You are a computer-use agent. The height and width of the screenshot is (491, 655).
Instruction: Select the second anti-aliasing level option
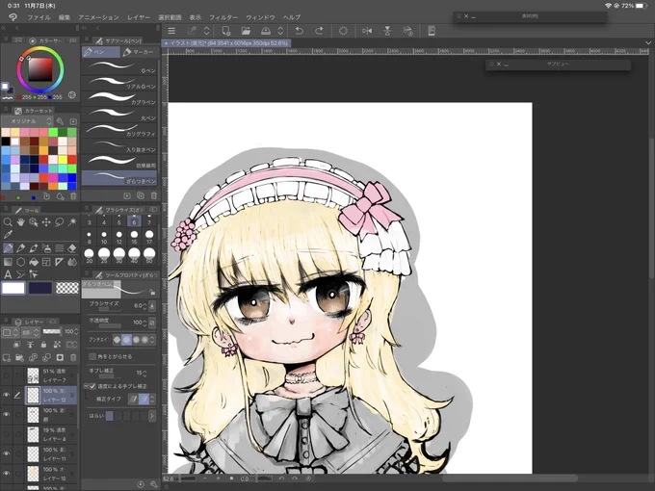[126, 340]
